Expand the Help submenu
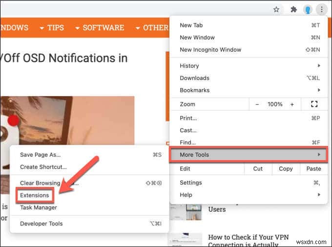 [249, 195]
